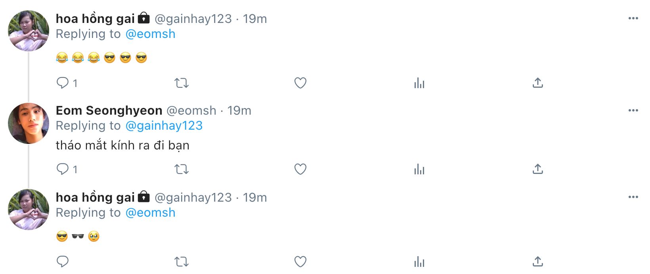The image size is (650, 274).
Task: Reply to the last sunglasses-emoji tweet
Action: tap(63, 261)
